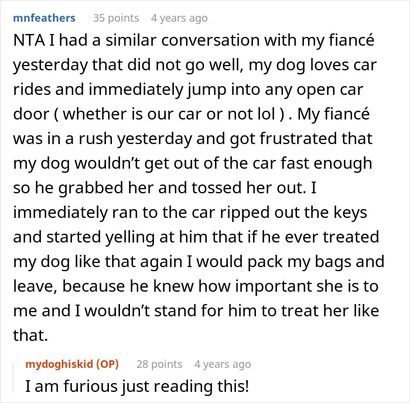Click the 28 points score label
Screen dimensions: 410x403
(x=159, y=364)
